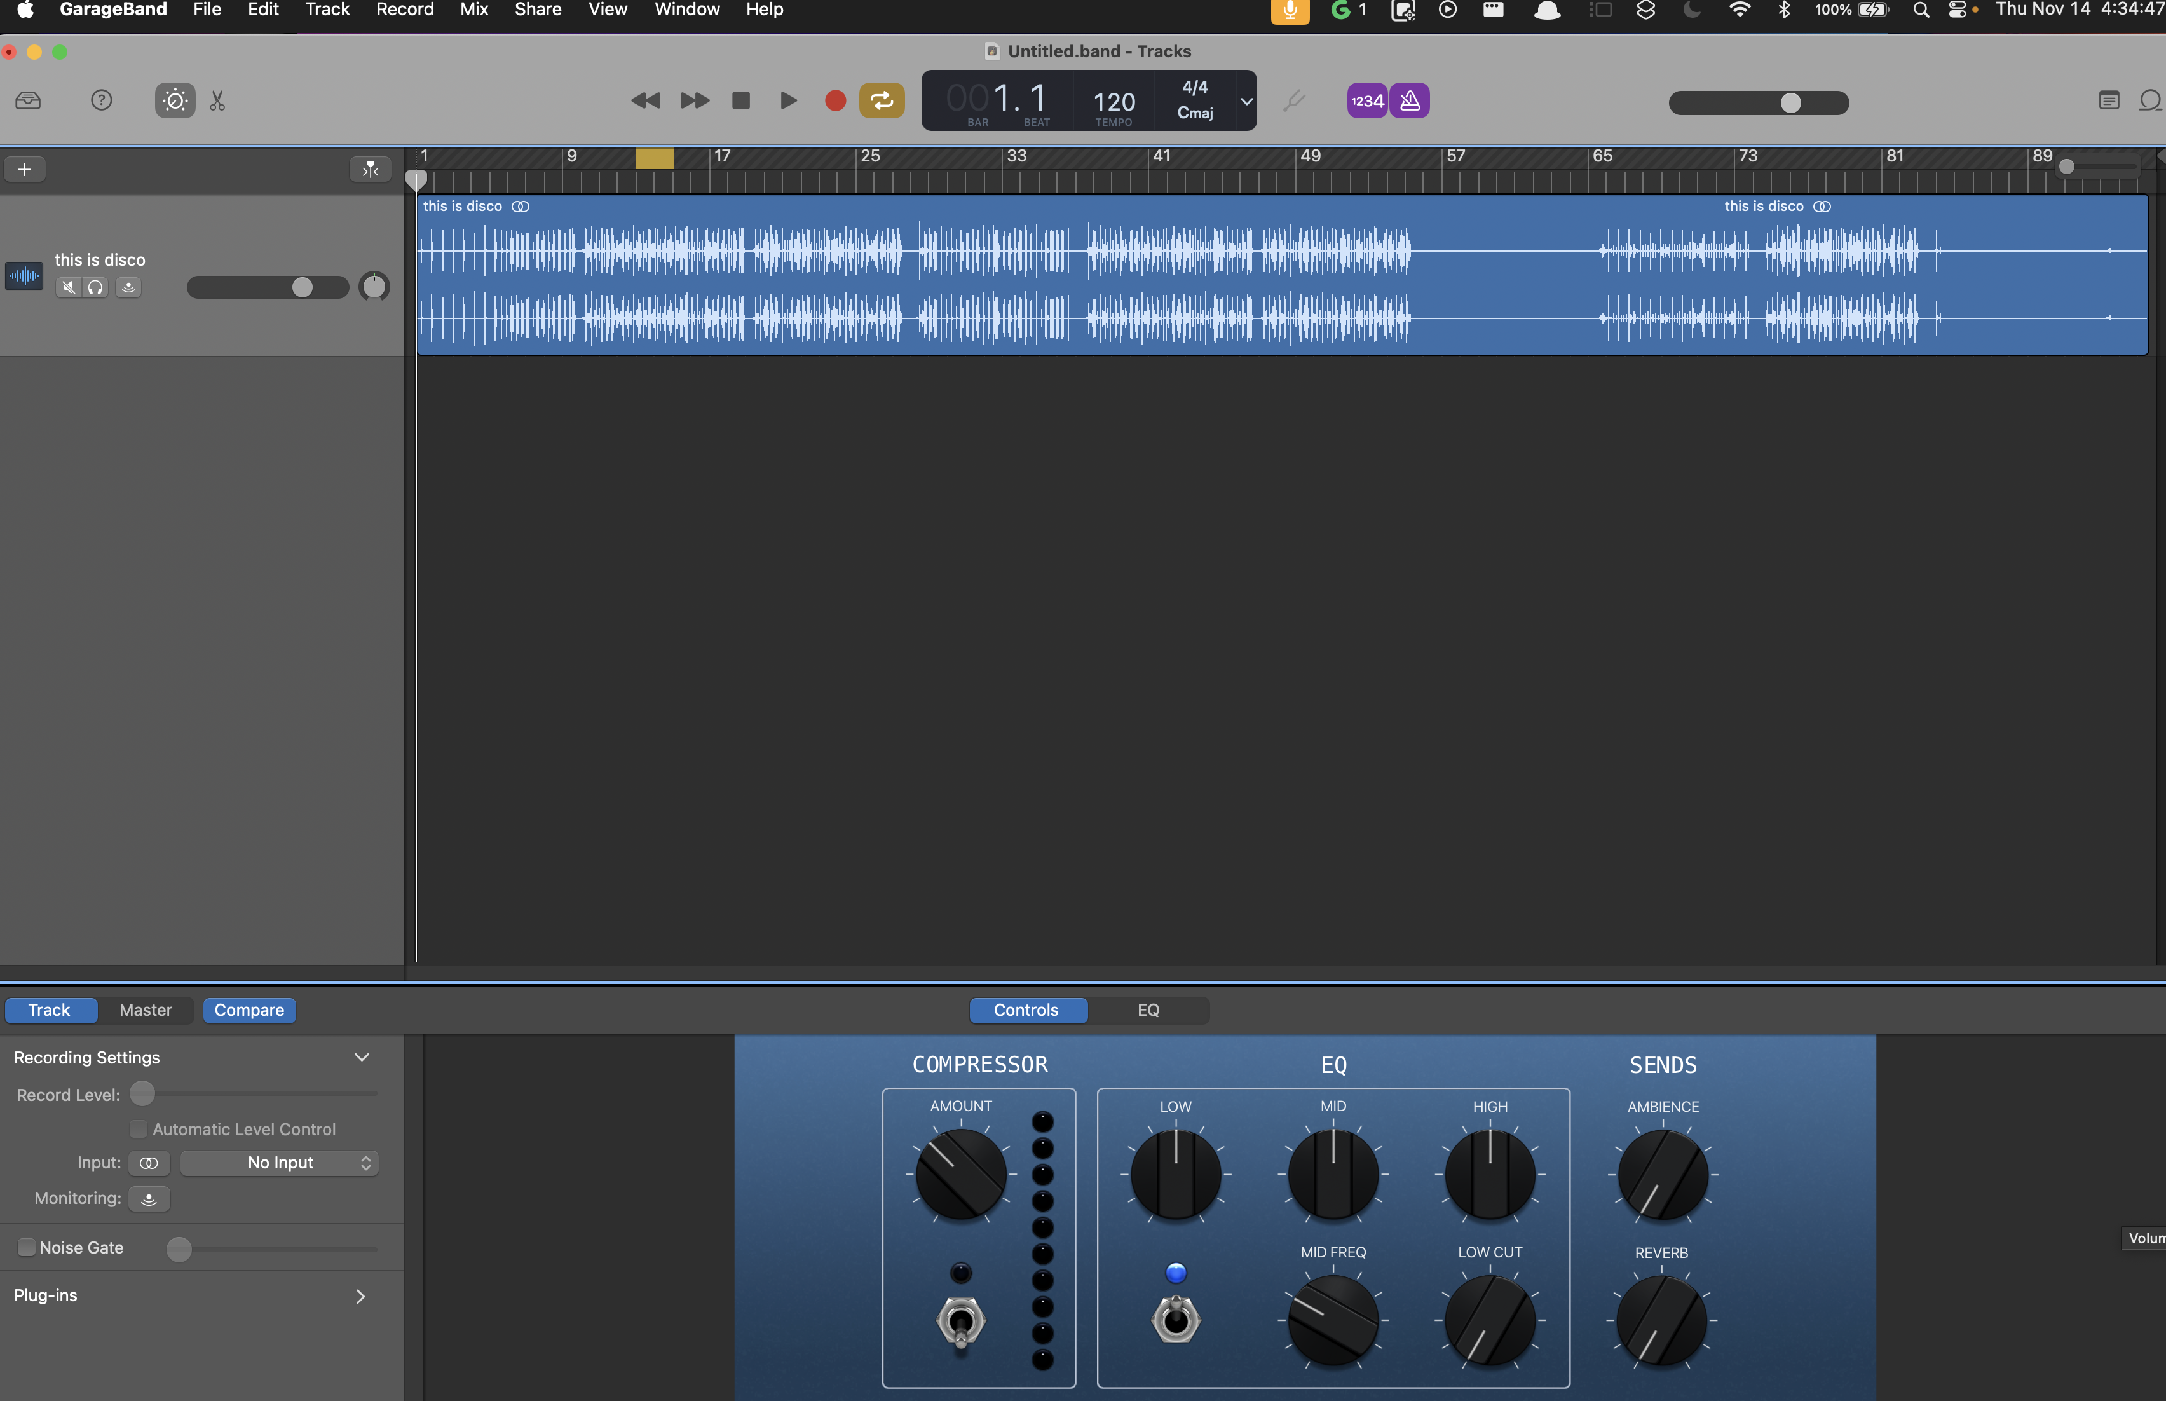Open the Library panel icon

coord(28,100)
